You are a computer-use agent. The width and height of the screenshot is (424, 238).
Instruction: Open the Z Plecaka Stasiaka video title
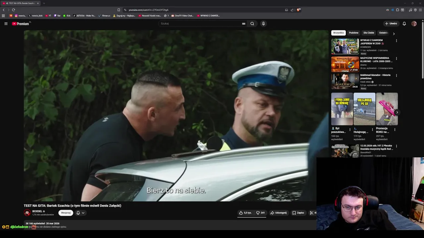pos(377,147)
